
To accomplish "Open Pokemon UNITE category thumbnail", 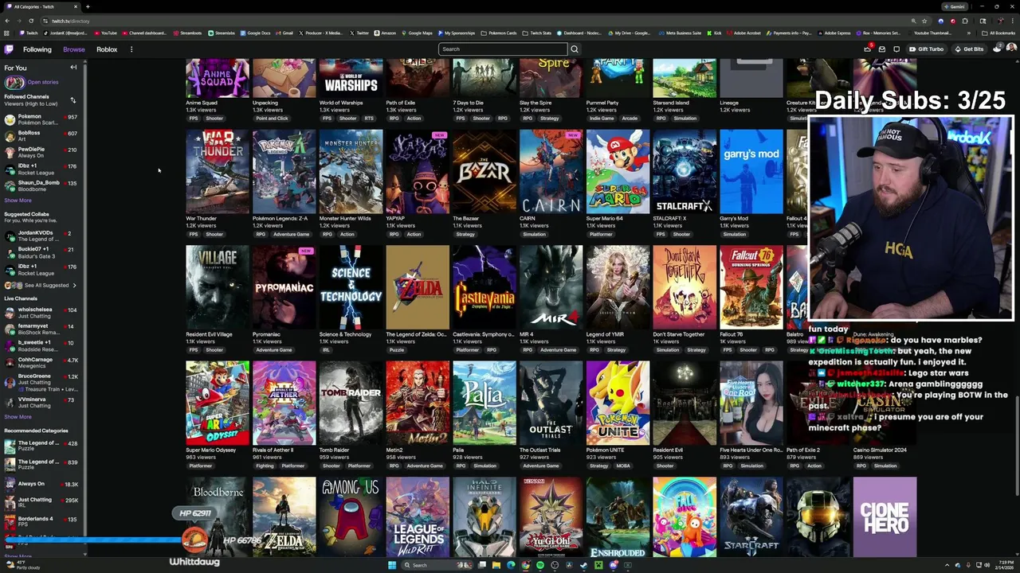I will 618,403.
